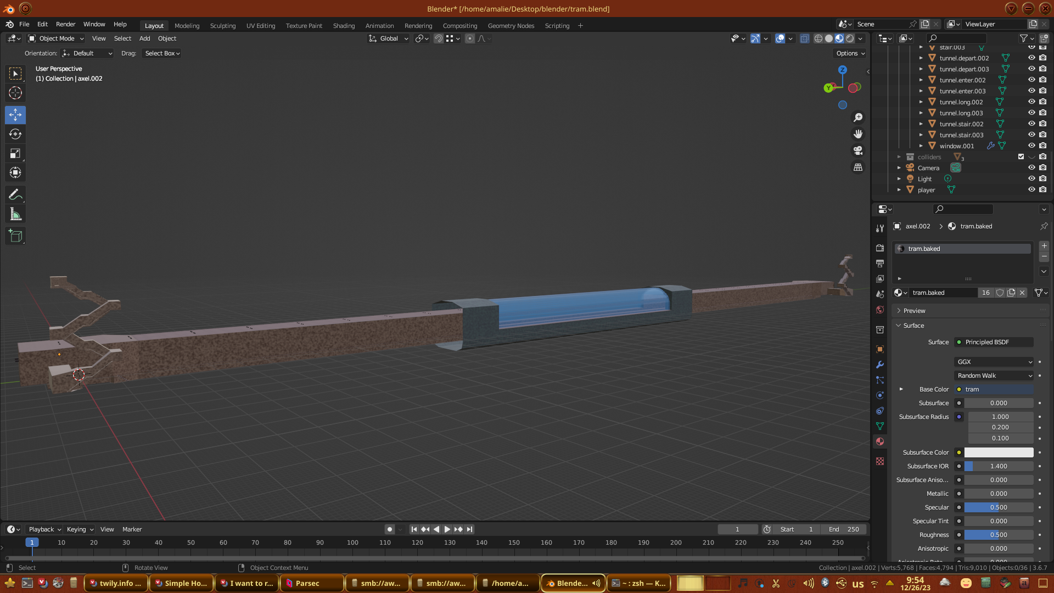This screenshot has height=593, width=1054.
Task: Activate the Annotate pencil tool
Action: (15, 195)
